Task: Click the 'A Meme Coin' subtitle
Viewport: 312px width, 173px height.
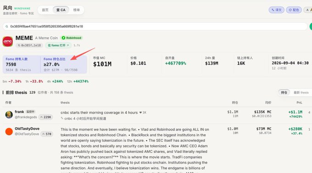Action: click(x=46, y=38)
